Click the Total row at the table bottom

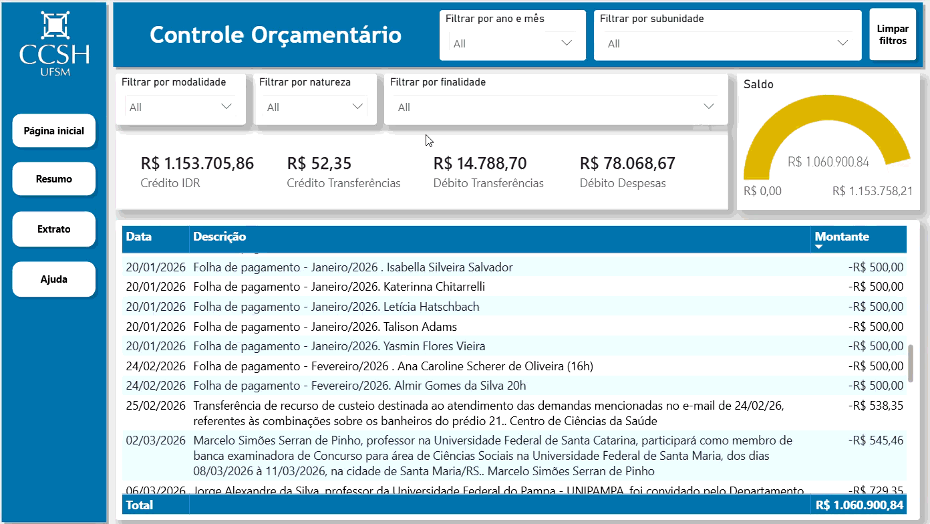[468, 505]
